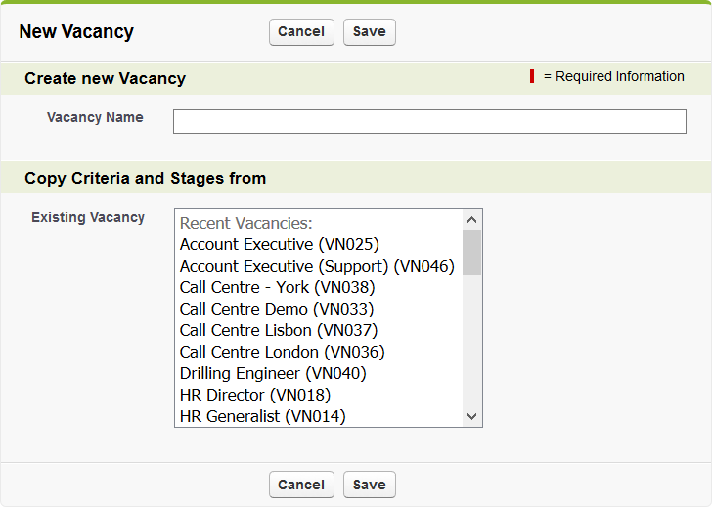The height and width of the screenshot is (507, 712).
Task: Choose Call Centre London (VN036)
Action: point(282,352)
